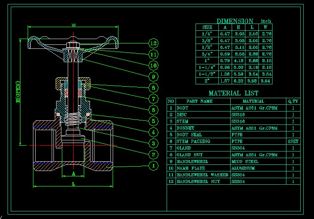Select the 2" size row in dimension table
The height and width of the screenshot is (219, 314).
(207, 80)
